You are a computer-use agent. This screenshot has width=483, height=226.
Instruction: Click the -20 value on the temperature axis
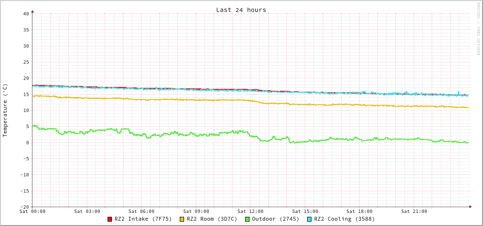point(24,207)
